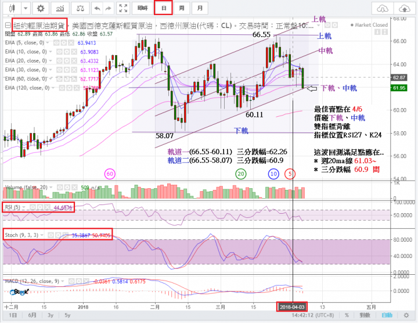Expand the chart style dropdown arrow
This screenshot has width=418, height=323.
[26, 9]
